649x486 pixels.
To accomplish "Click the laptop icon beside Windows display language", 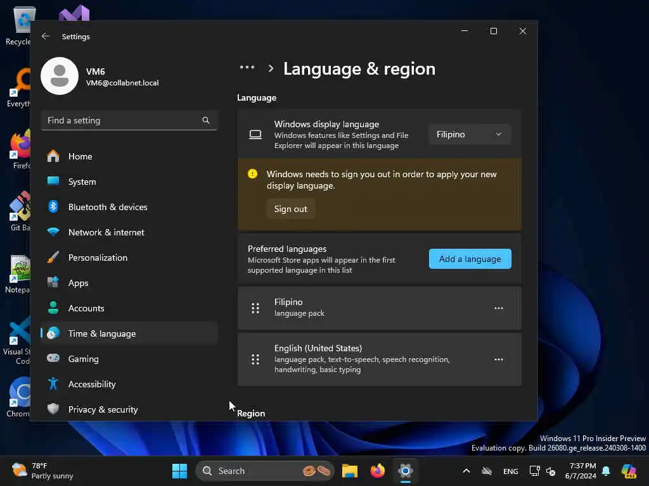I will [255, 134].
